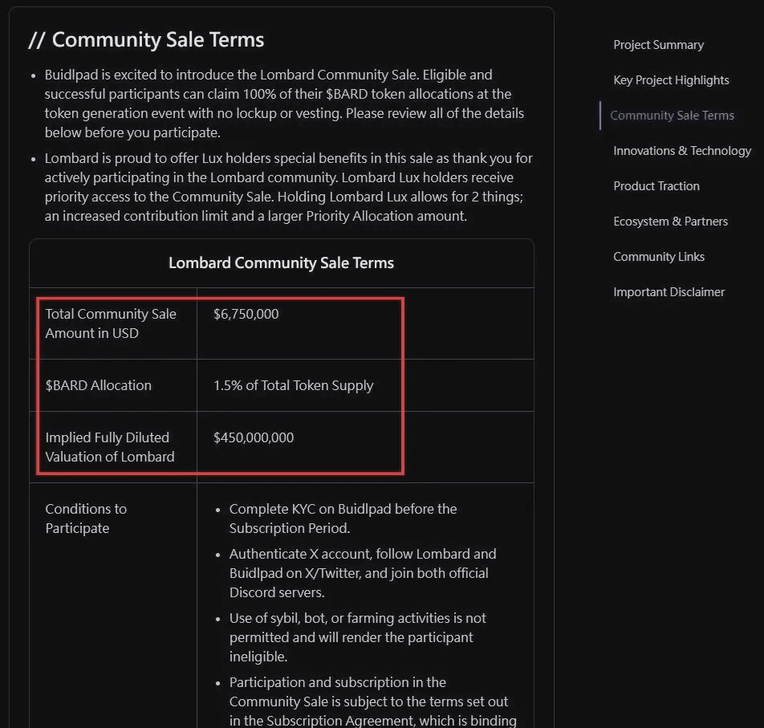The image size is (764, 728).
Task: Click paragraph starting 'Lombard is proud'
Action: coord(288,187)
